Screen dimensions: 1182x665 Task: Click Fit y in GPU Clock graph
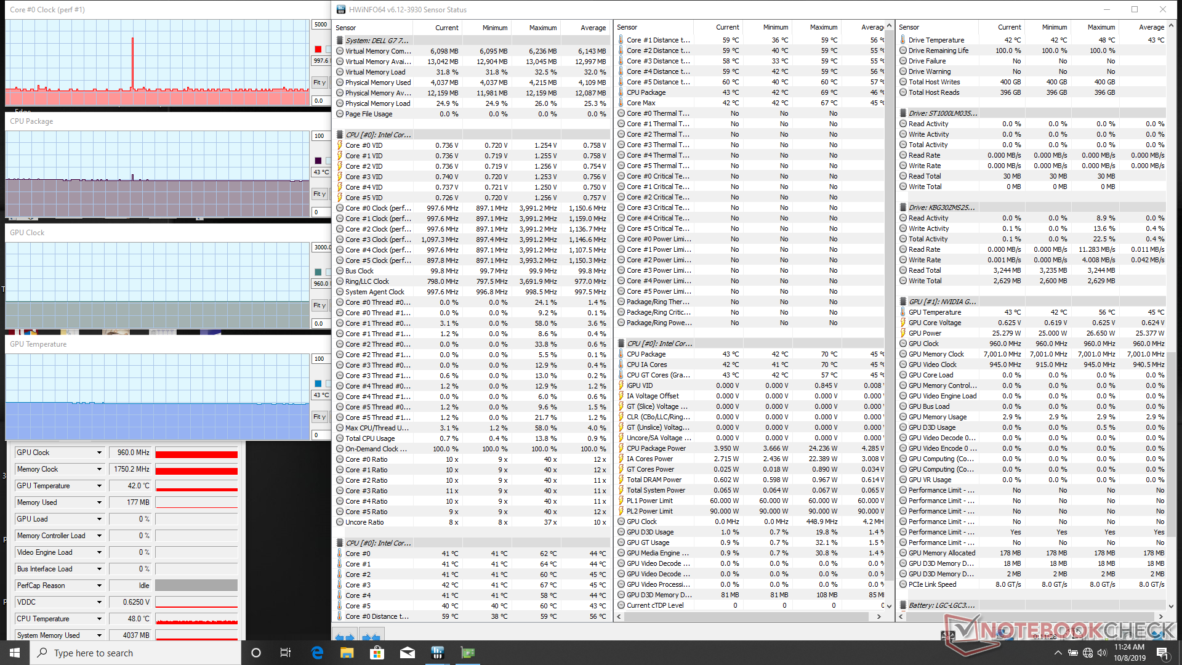pyautogui.click(x=320, y=305)
